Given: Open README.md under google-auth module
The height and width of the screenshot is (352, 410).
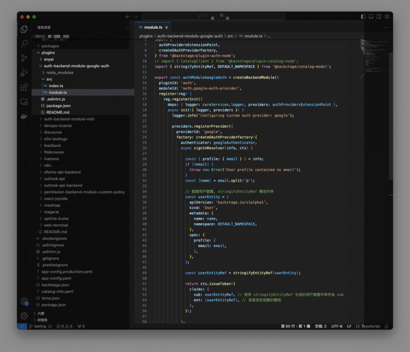Looking at the screenshot, I should (x=83, y=112).
